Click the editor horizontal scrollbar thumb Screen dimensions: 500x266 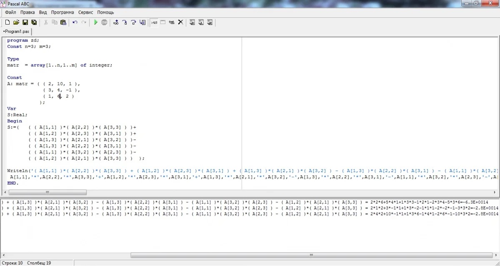(47, 192)
